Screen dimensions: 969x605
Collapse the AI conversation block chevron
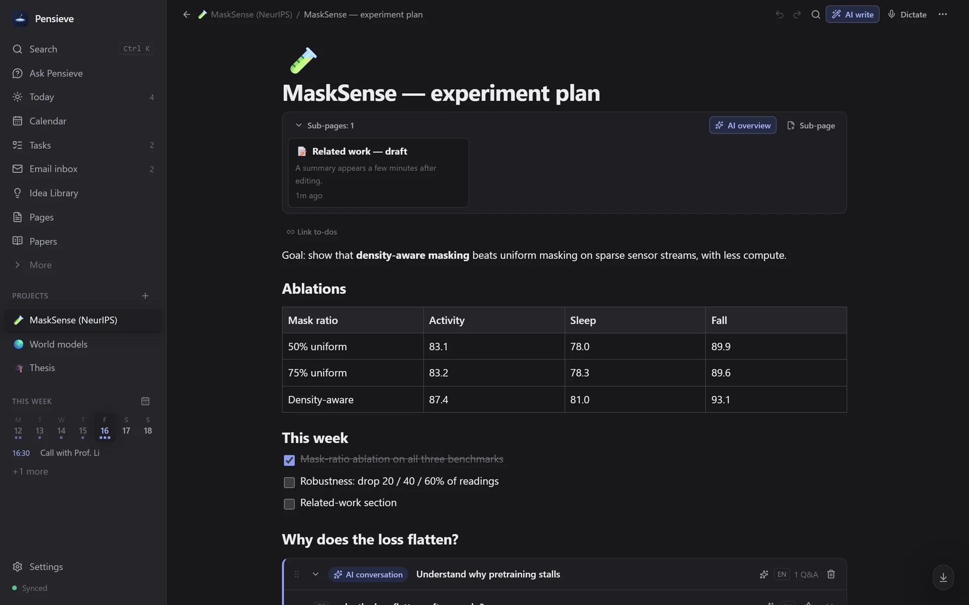coord(315,574)
